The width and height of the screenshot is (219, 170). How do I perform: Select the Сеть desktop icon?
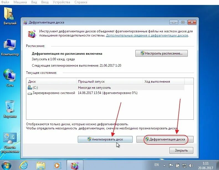(10, 78)
